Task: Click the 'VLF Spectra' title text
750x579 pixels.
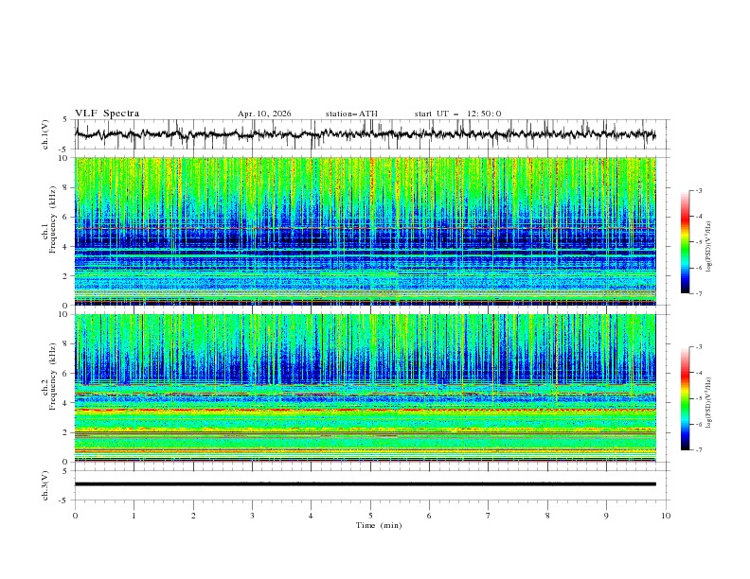Action: coord(107,114)
